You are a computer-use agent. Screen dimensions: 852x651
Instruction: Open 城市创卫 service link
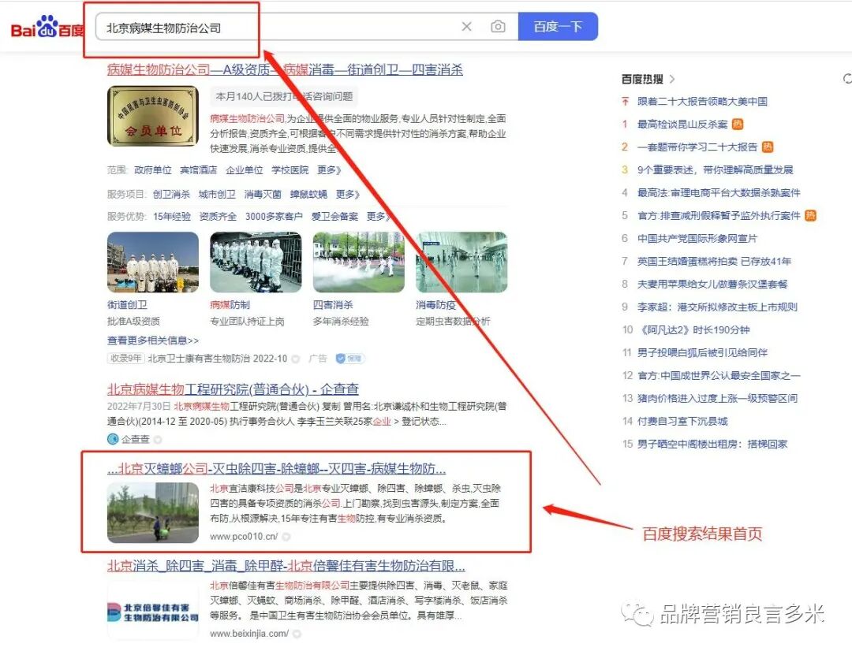[x=217, y=194]
